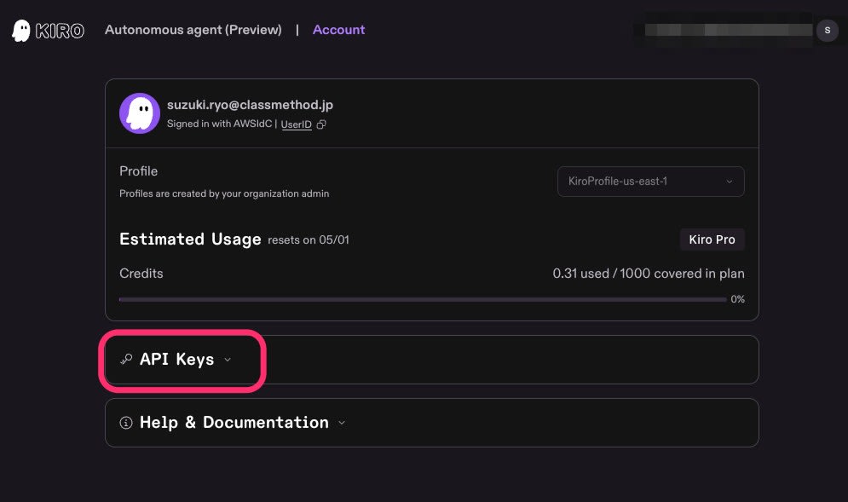Viewport: 848px width, 502px height.
Task: Switch to Autonomous agent (Preview) tab
Action: click(193, 30)
